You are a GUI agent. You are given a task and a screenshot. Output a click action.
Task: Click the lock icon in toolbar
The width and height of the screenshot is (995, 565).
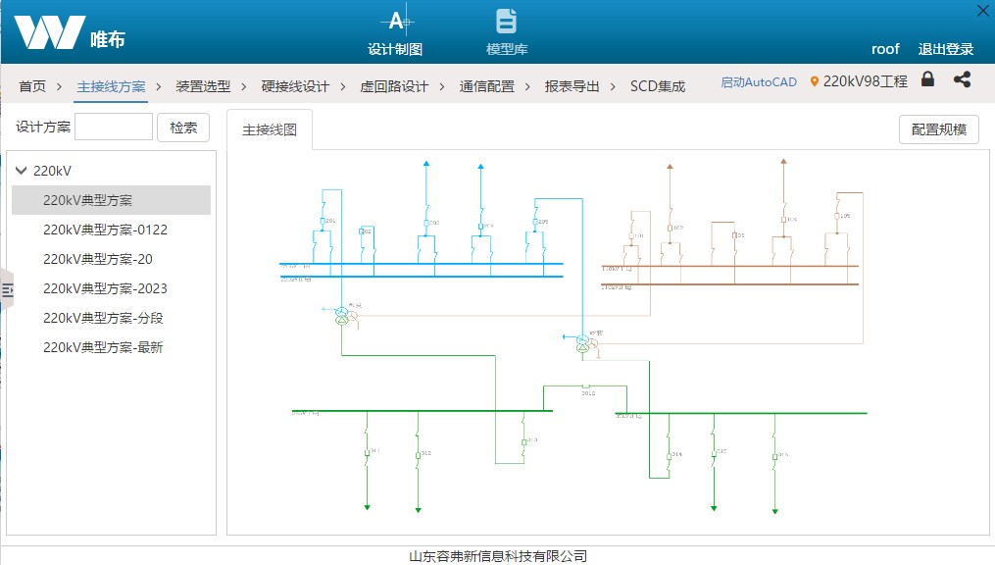(x=927, y=80)
